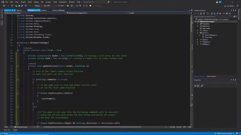Viewport: 241px width, 135px height.
Task: Collapse the namespace WindowsFormsApp3 block
Action: [18, 43]
